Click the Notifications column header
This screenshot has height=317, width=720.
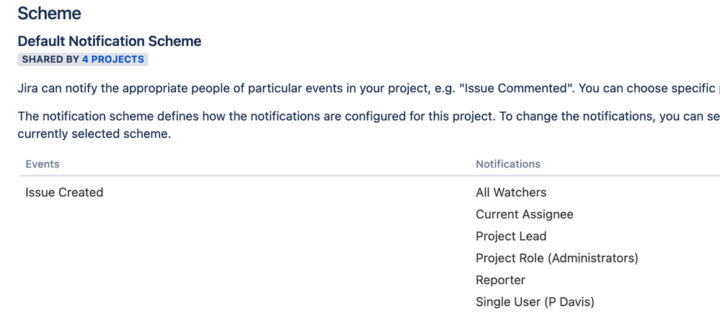[508, 164]
